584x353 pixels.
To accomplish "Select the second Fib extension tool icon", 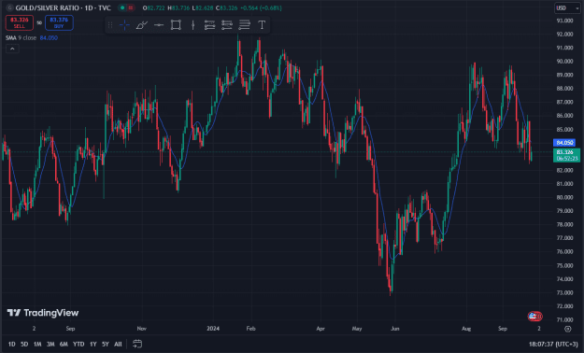I will point(227,25).
